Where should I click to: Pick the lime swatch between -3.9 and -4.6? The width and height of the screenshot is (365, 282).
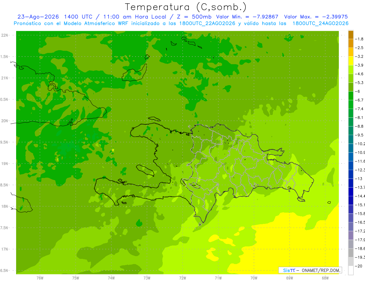[351, 69]
